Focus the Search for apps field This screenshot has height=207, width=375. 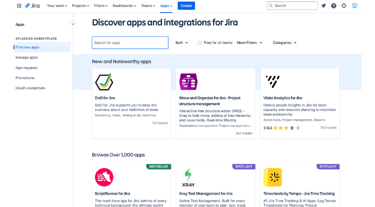click(130, 43)
